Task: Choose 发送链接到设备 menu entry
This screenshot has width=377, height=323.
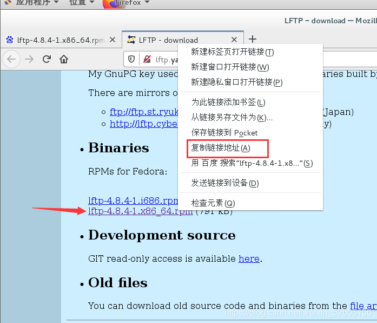Action: (x=250, y=183)
